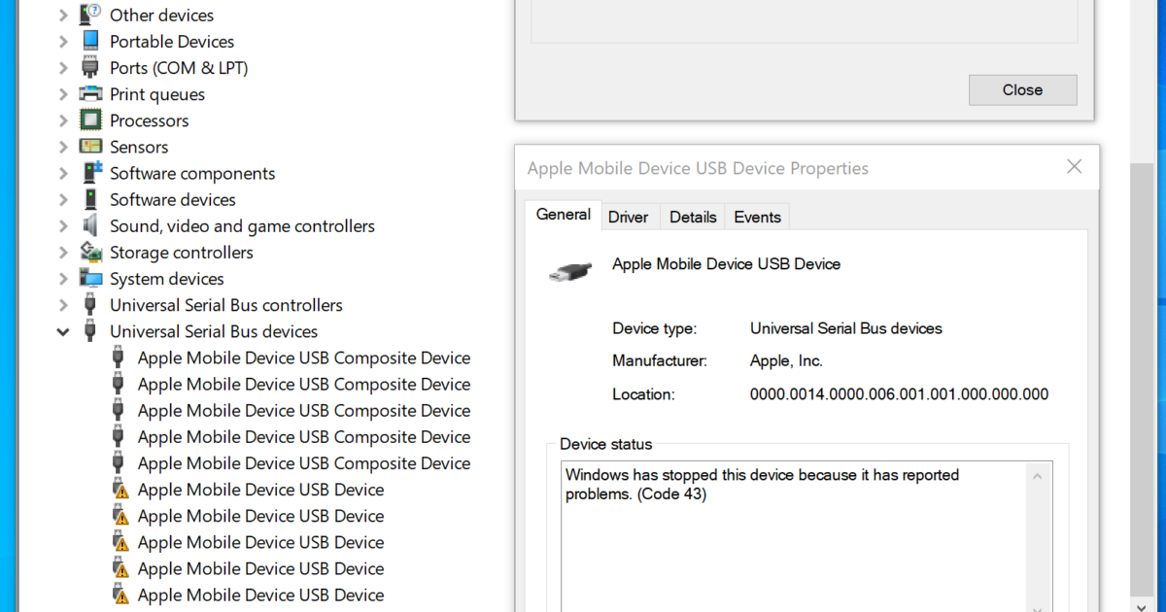The height and width of the screenshot is (612, 1166).
Task: Open the Events tab
Action: click(x=757, y=217)
